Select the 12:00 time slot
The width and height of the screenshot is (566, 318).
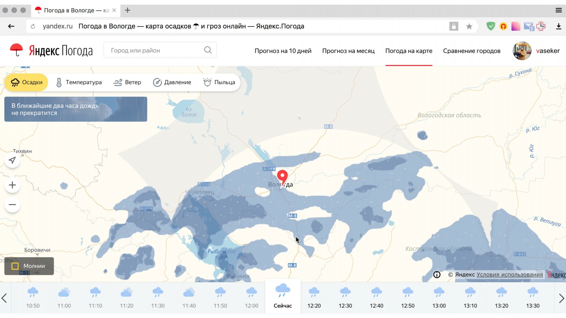coord(252,298)
